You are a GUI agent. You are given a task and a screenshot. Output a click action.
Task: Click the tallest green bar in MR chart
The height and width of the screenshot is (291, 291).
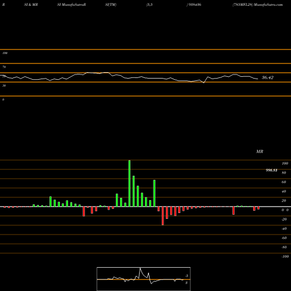(x=129, y=183)
